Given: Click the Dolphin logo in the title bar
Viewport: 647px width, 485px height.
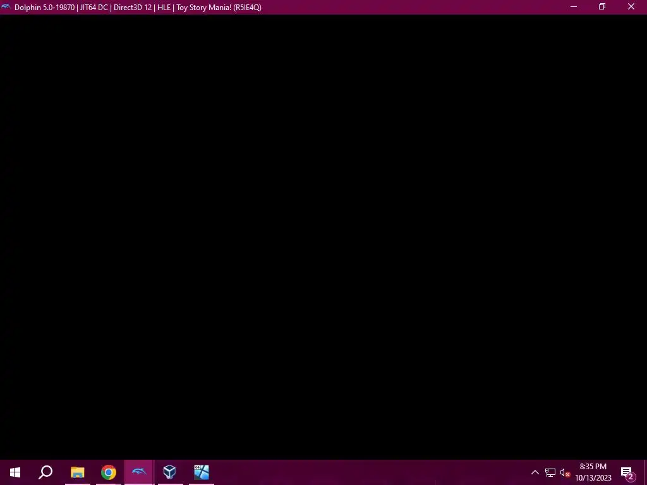Looking at the screenshot, I should [6, 7].
